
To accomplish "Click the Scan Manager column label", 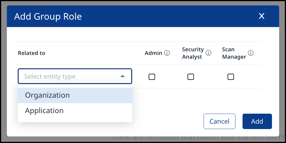I will coord(234,53).
